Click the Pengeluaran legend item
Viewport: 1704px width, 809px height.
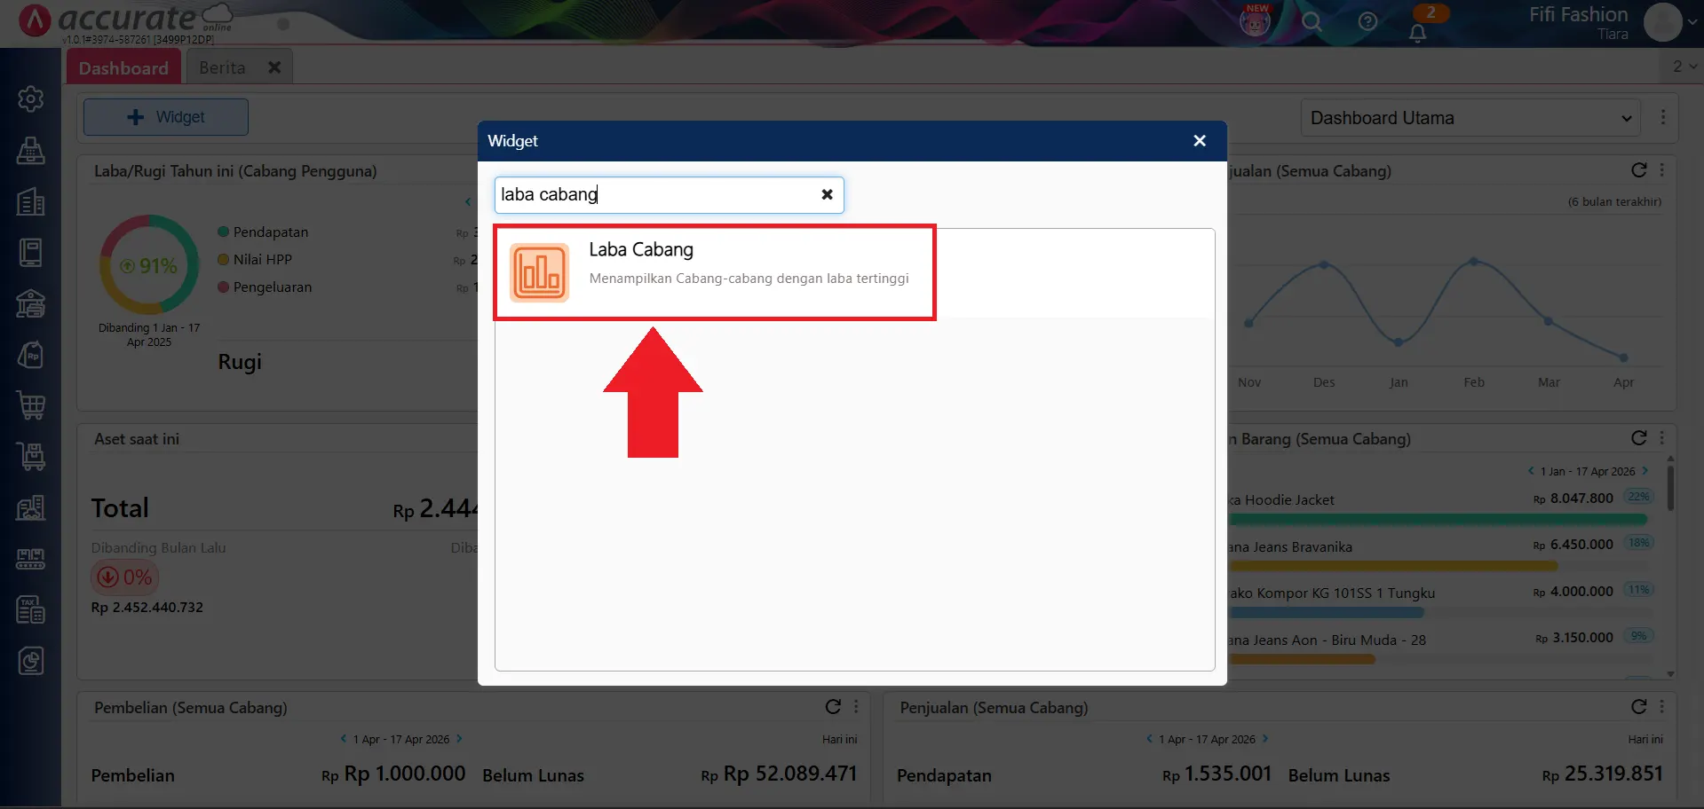(265, 287)
